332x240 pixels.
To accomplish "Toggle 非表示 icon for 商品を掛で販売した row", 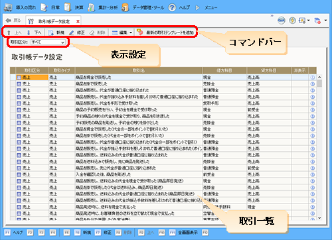I will [312, 84].
